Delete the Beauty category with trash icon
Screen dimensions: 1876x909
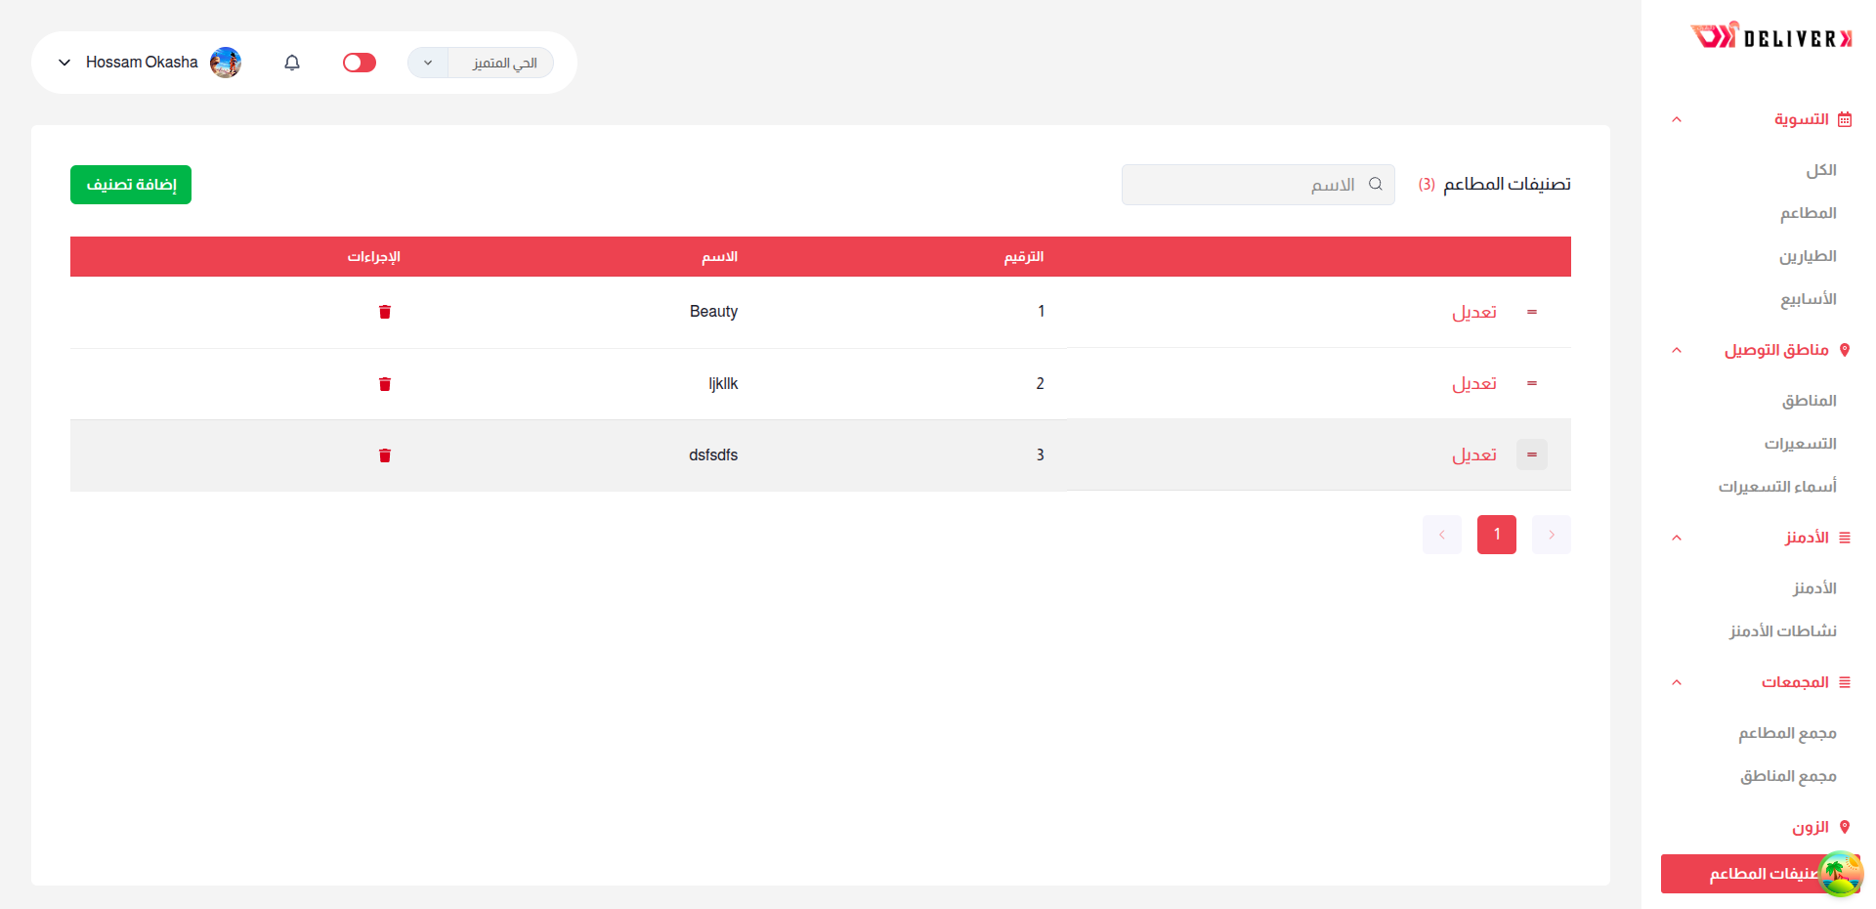click(x=385, y=312)
